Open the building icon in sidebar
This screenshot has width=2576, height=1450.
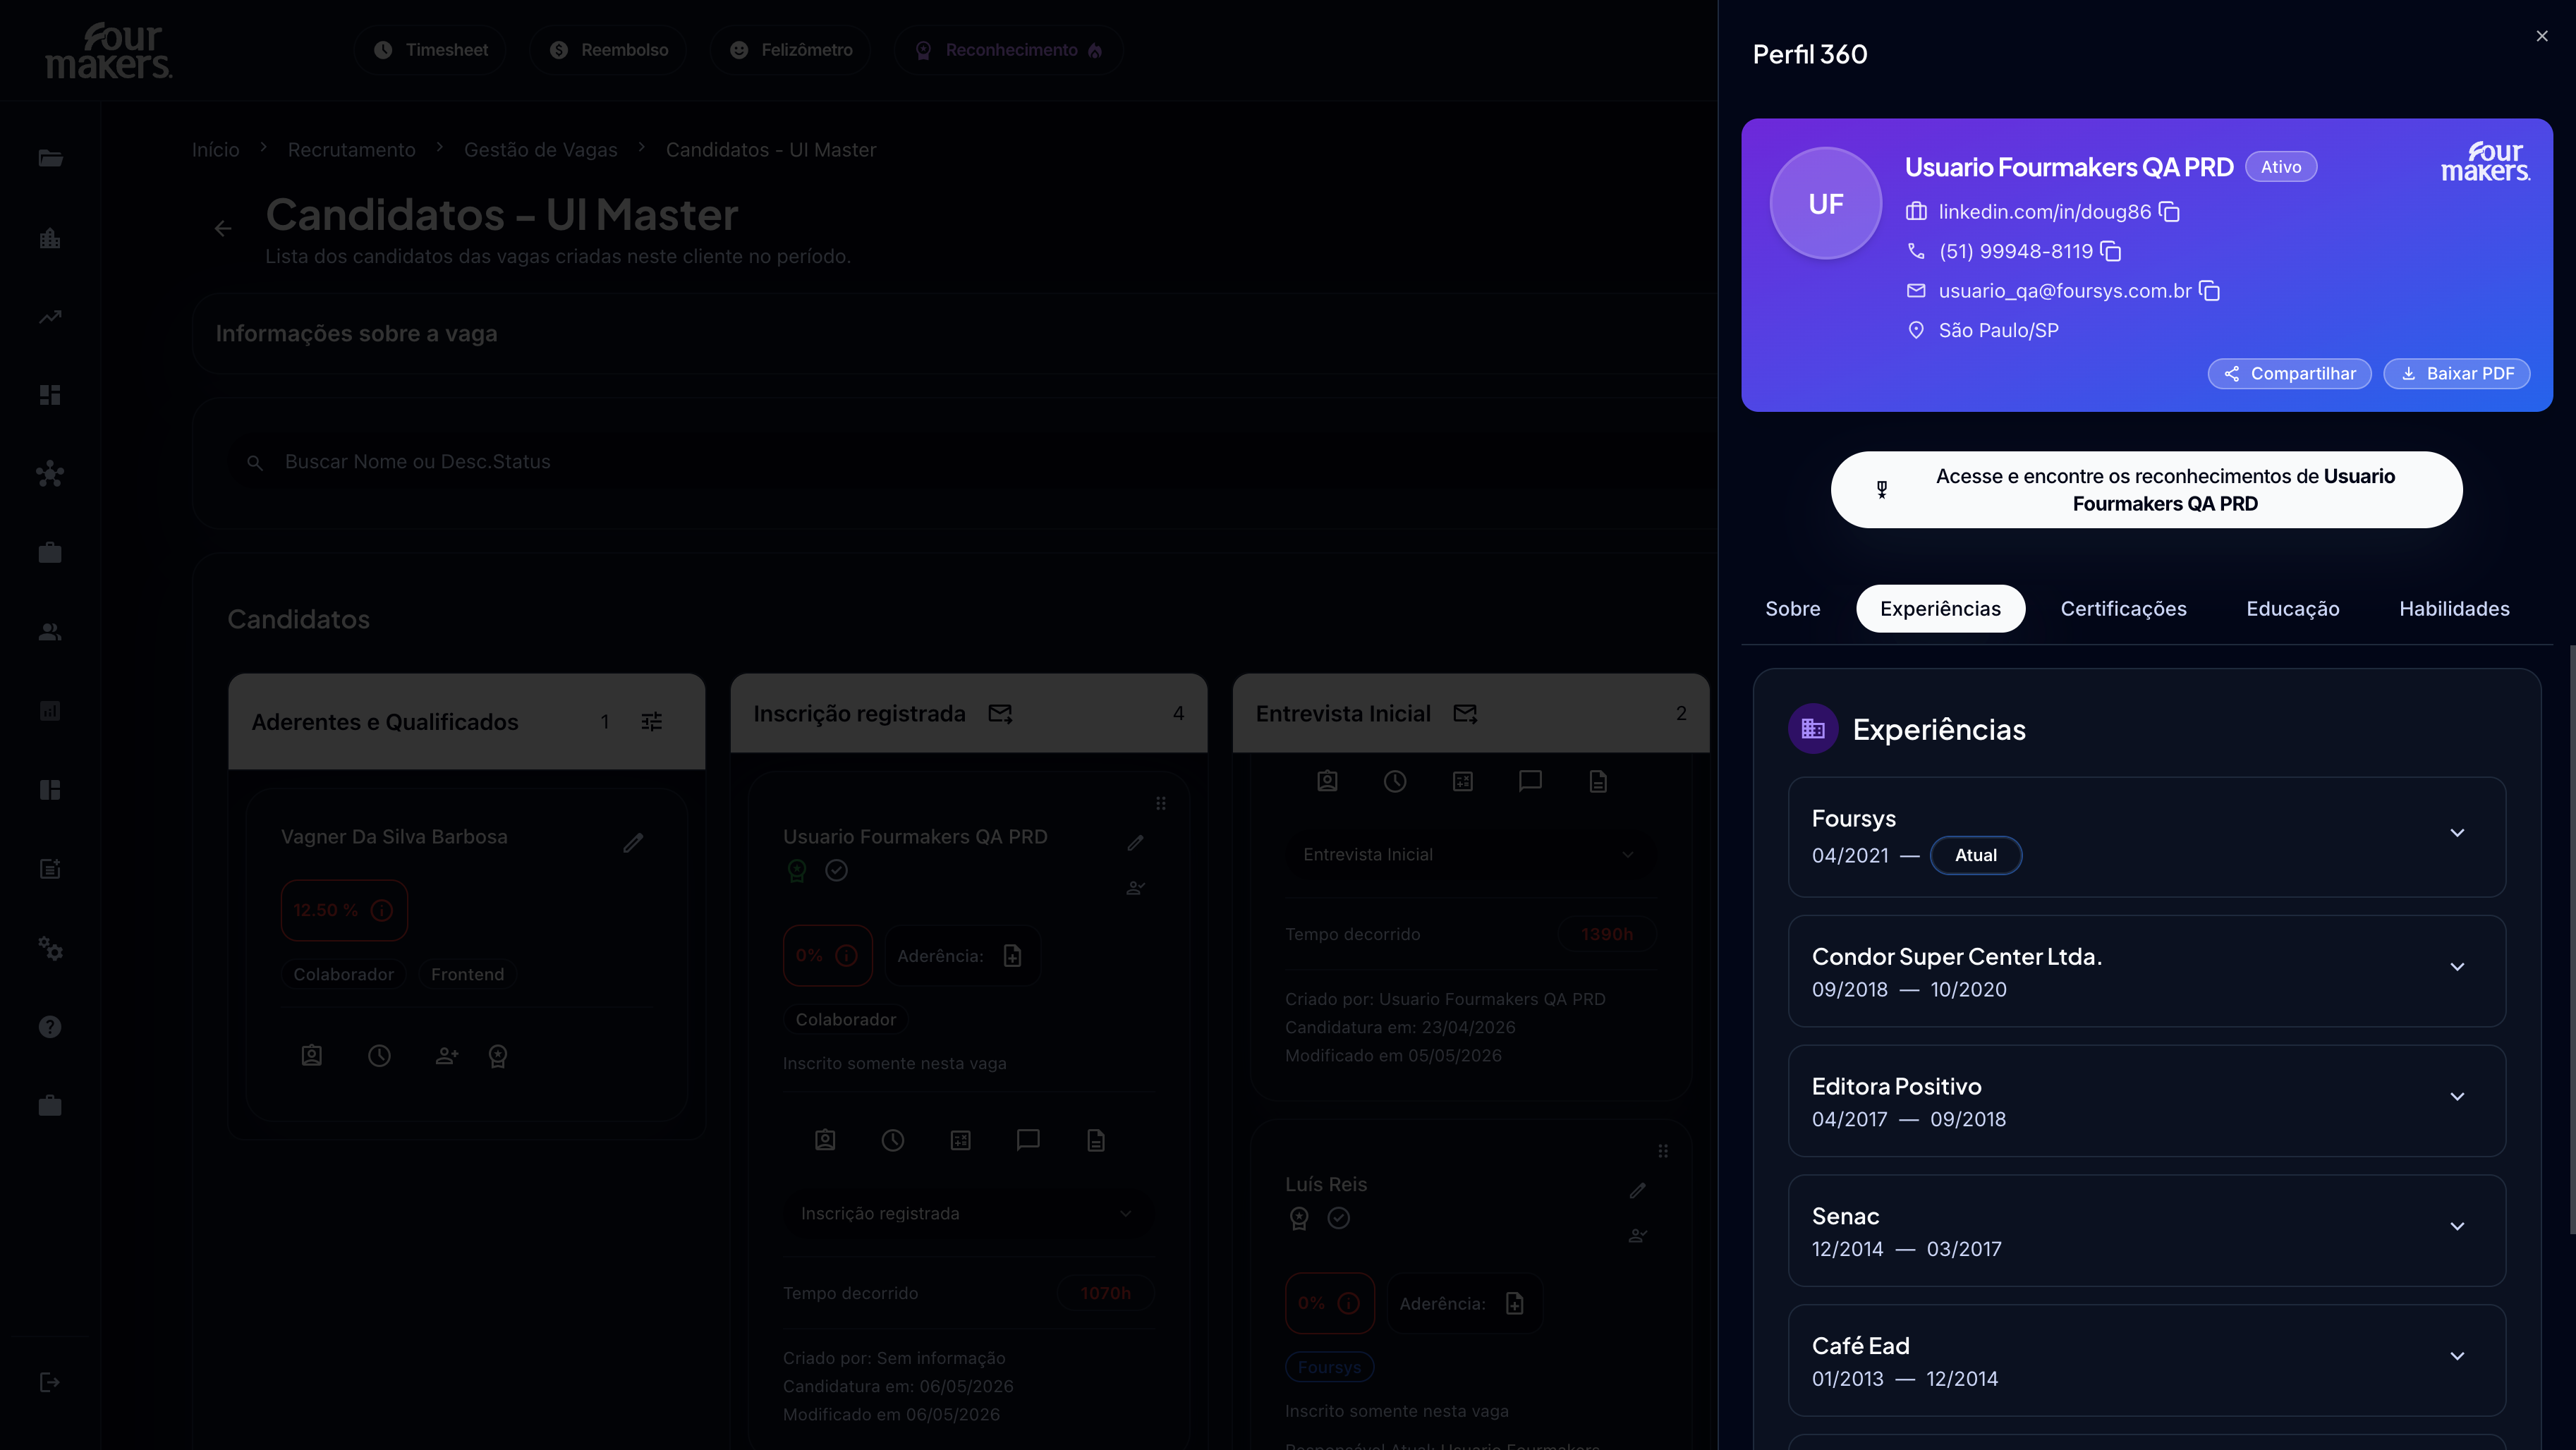(50, 238)
